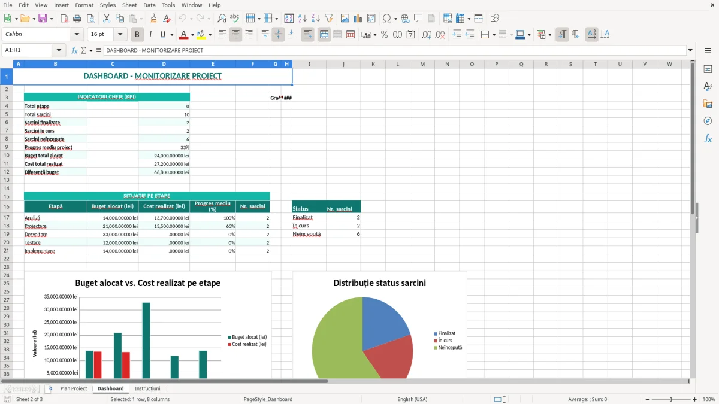Click the Format as Date icon

tap(410, 35)
